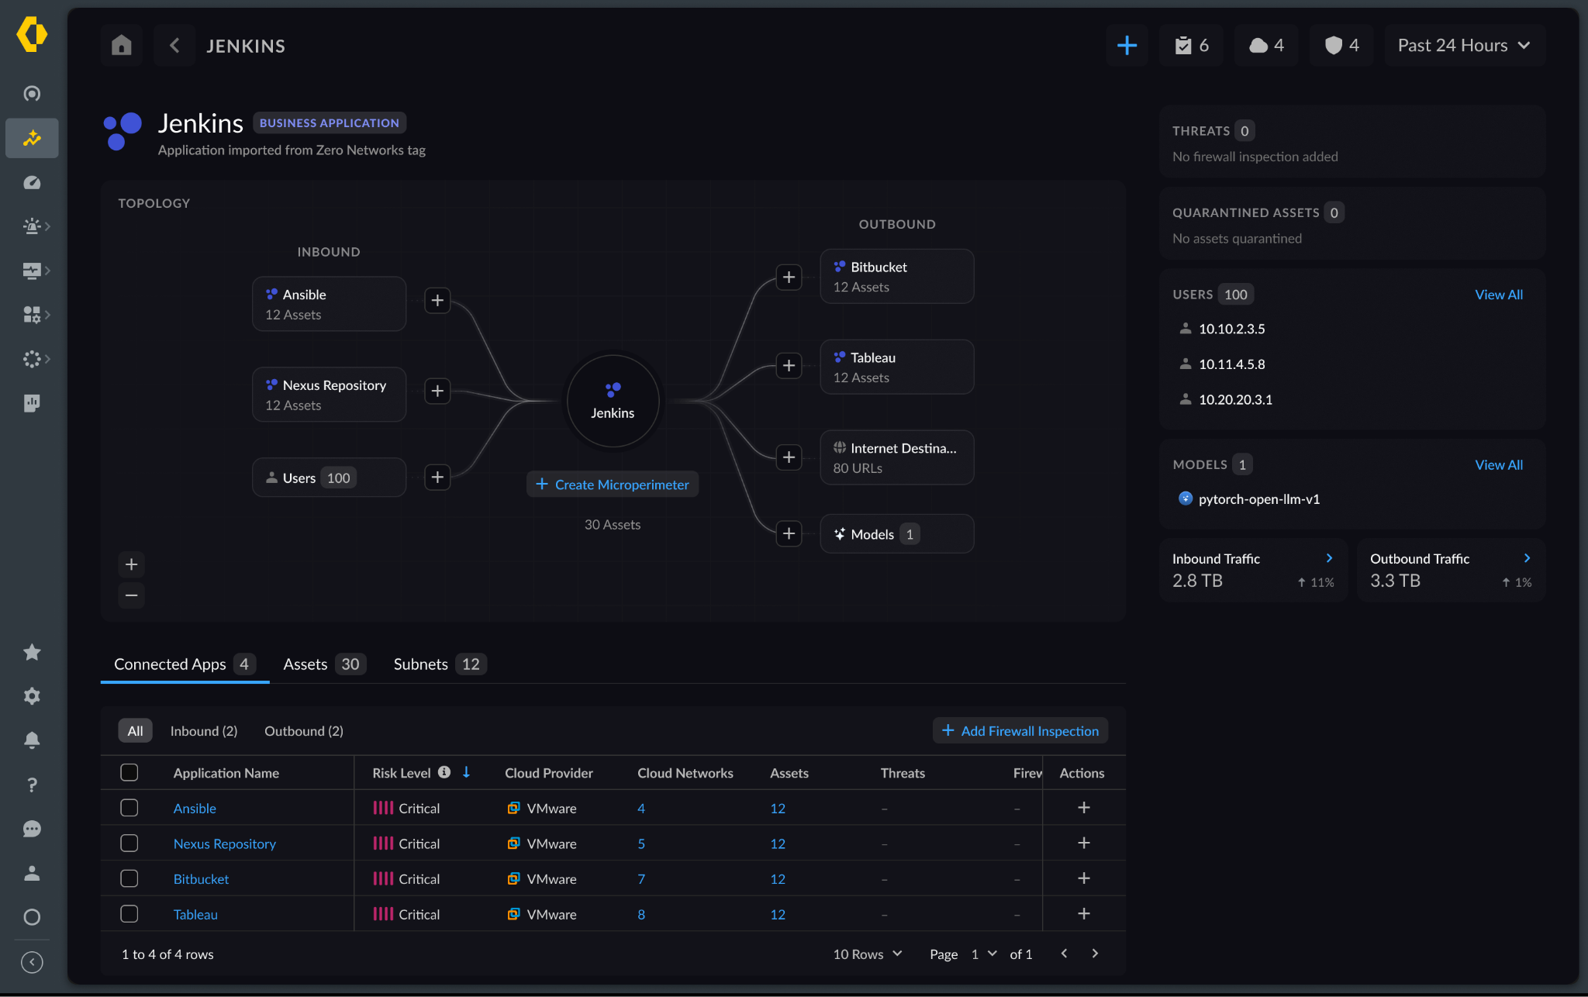
Task: Zoom out on the topology map
Action: (x=132, y=595)
